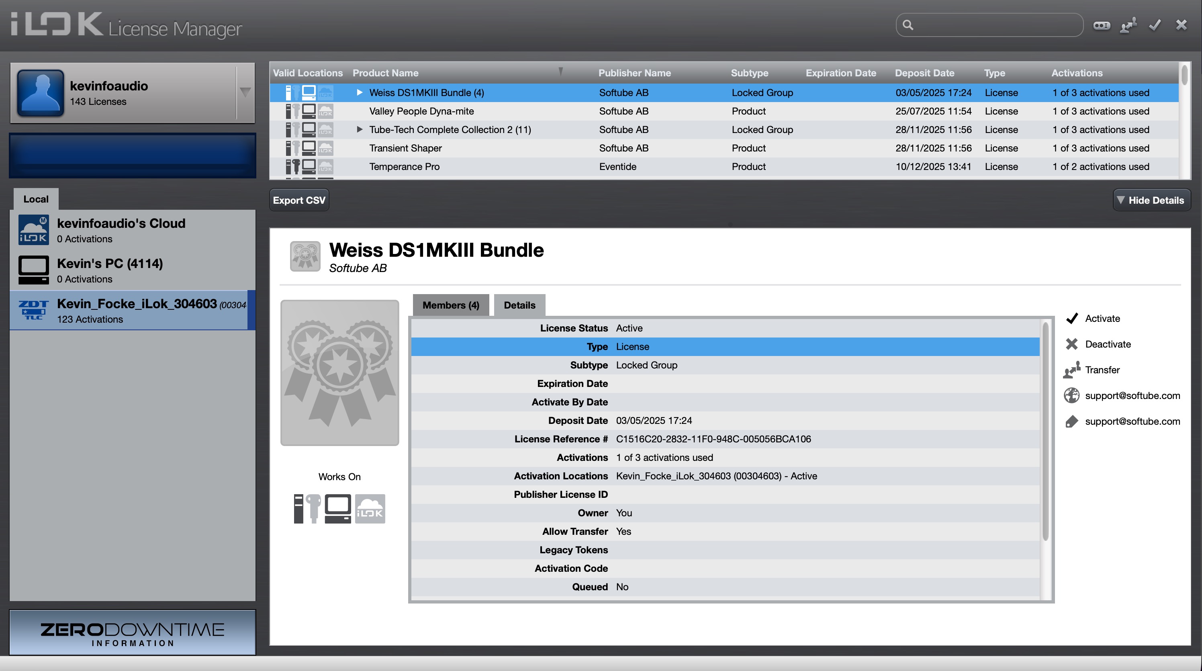
Task: Click the Activate text link
Action: pyautogui.click(x=1102, y=318)
